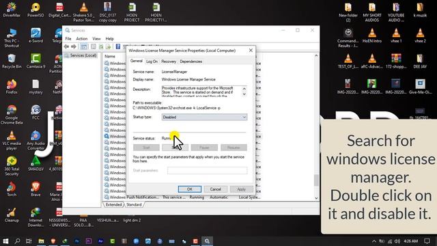437x246 pixels.
Task: Select the HoEN Intro VLC file on desktop
Action: pos(372,36)
